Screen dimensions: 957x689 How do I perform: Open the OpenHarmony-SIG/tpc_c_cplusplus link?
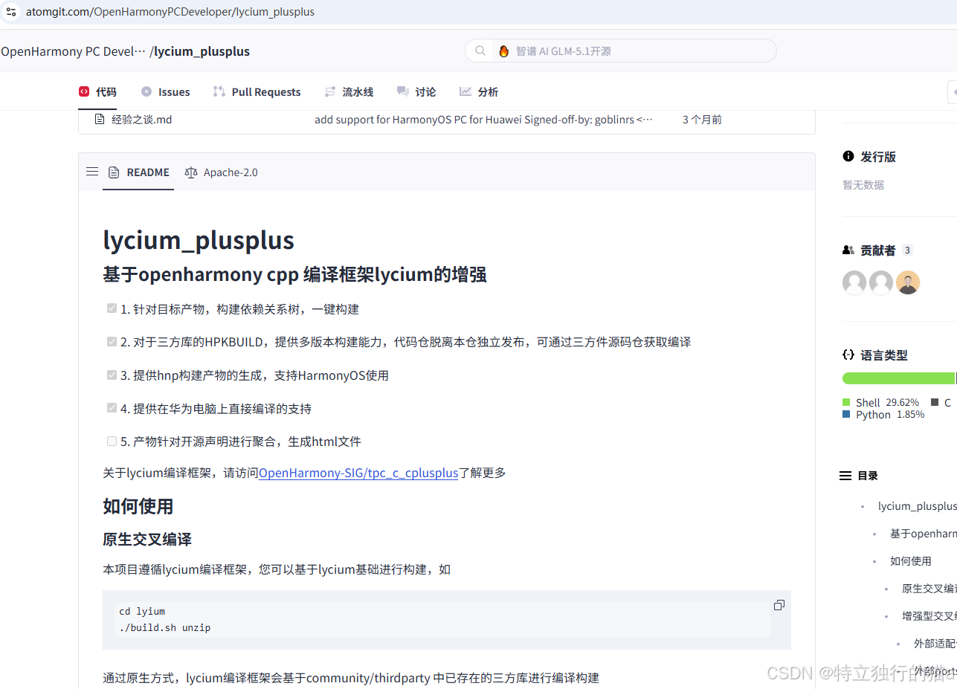pos(358,473)
